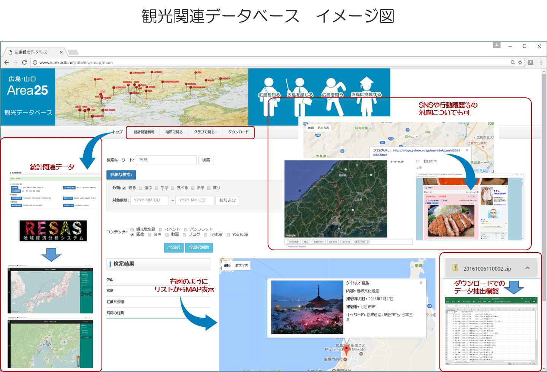Open the トップ navigation item
The image size is (547, 372).
point(117,132)
